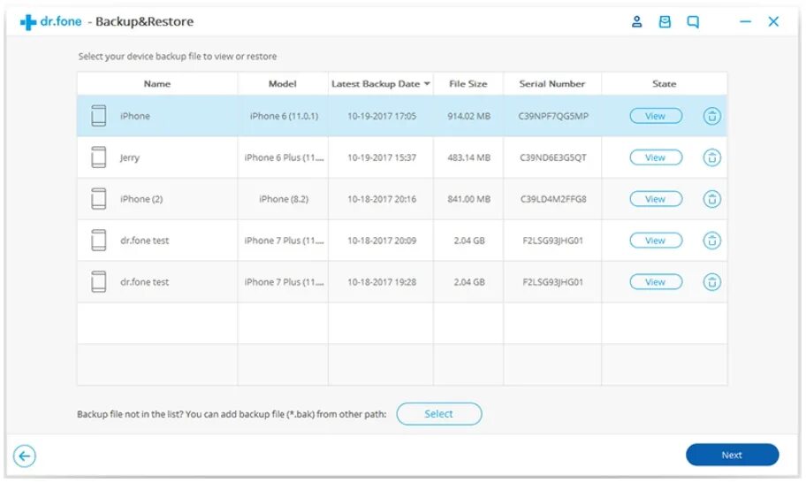Image resolution: width=806 pixels, height=483 pixels.
Task: Click the save/archive icon in title bar
Action: (665, 21)
